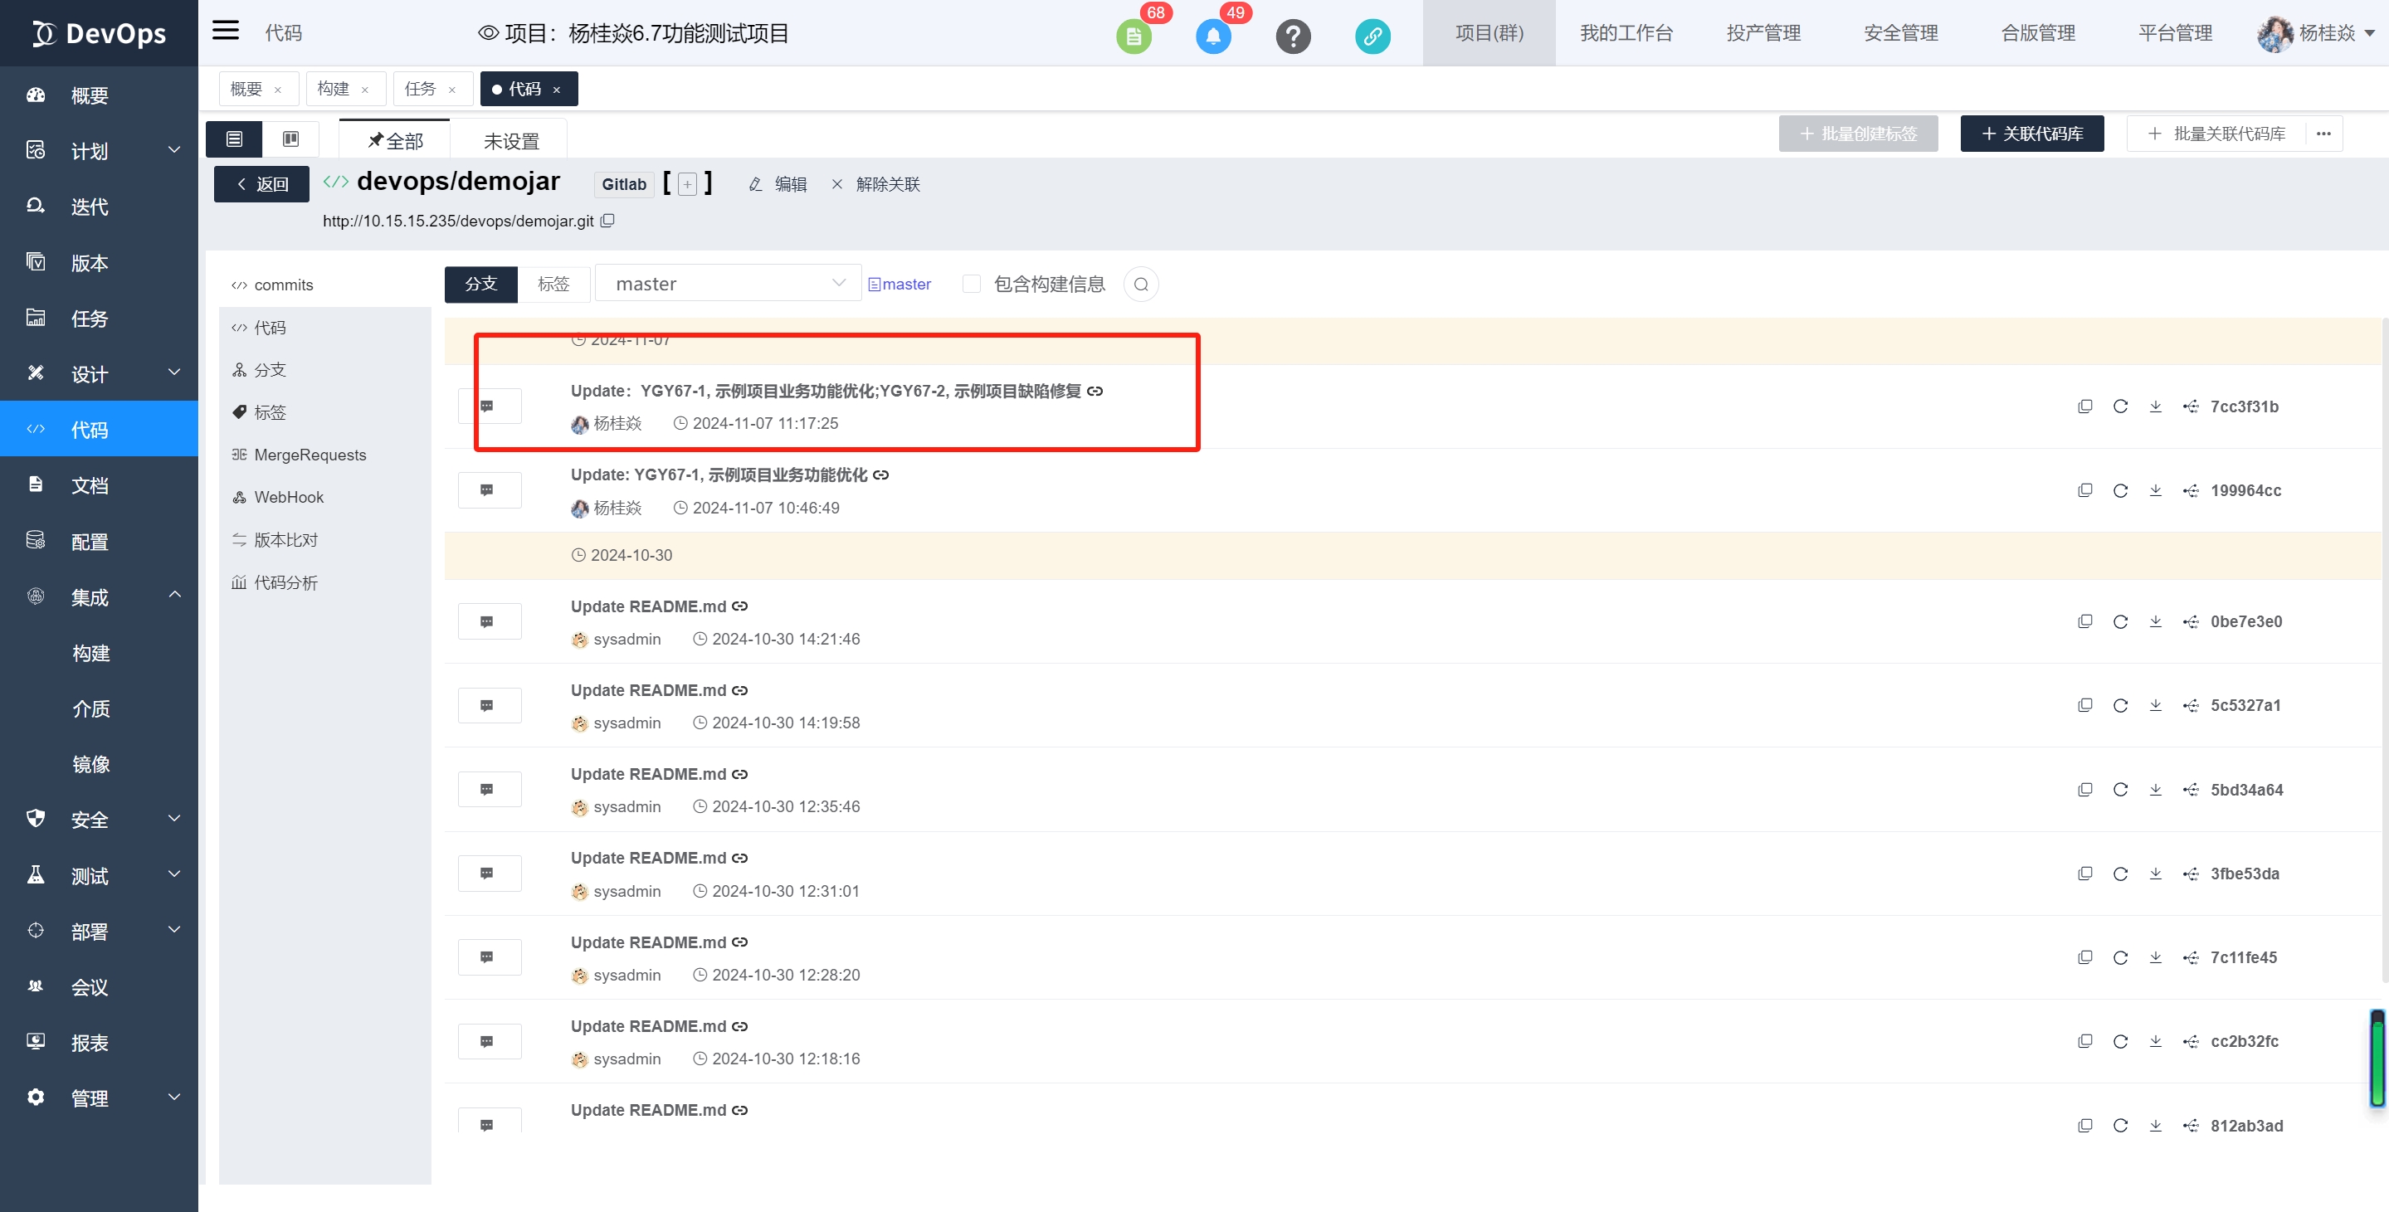
Task: Click the 关联代码库 button
Action: [x=2031, y=134]
